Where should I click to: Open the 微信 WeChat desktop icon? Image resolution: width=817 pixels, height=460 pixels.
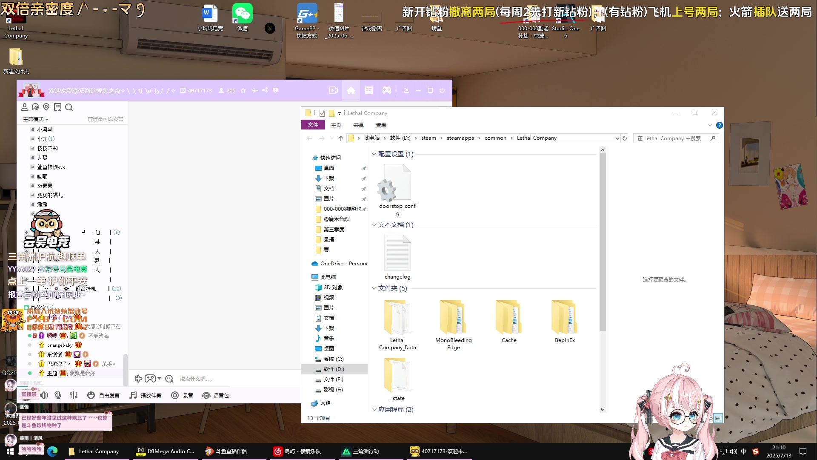tap(243, 18)
